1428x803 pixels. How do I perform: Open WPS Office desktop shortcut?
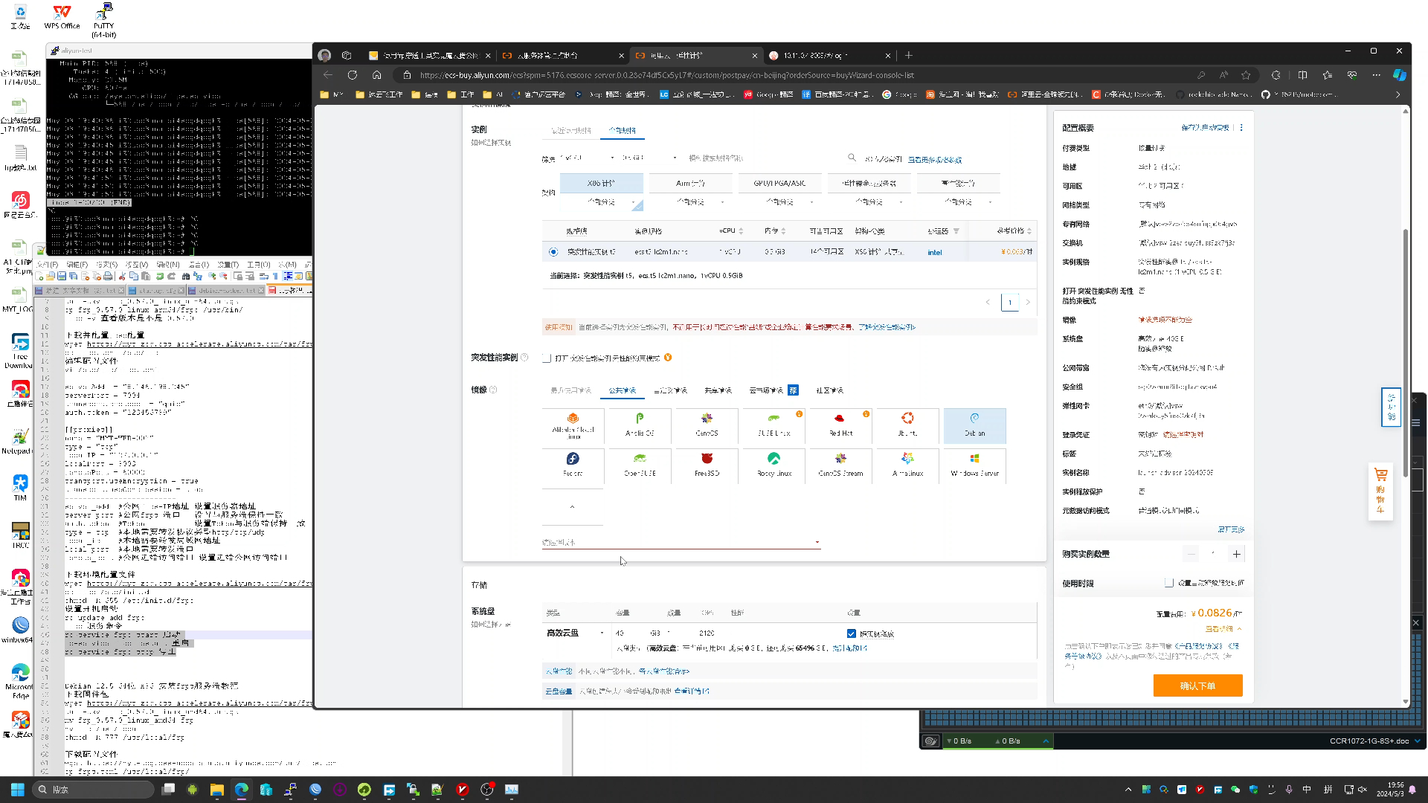click(62, 17)
